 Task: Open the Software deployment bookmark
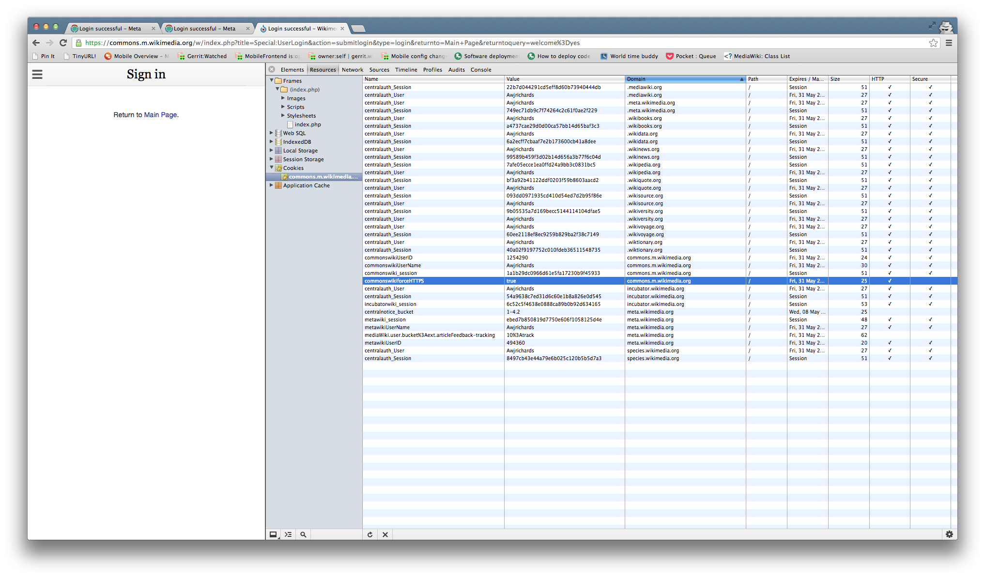click(x=486, y=56)
